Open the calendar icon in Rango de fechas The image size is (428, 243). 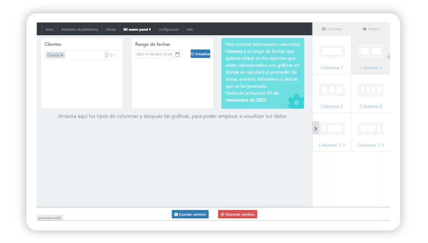(177, 54)
